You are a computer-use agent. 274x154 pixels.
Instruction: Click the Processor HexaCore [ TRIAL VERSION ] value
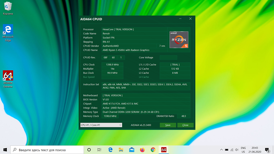click(118, 29)
